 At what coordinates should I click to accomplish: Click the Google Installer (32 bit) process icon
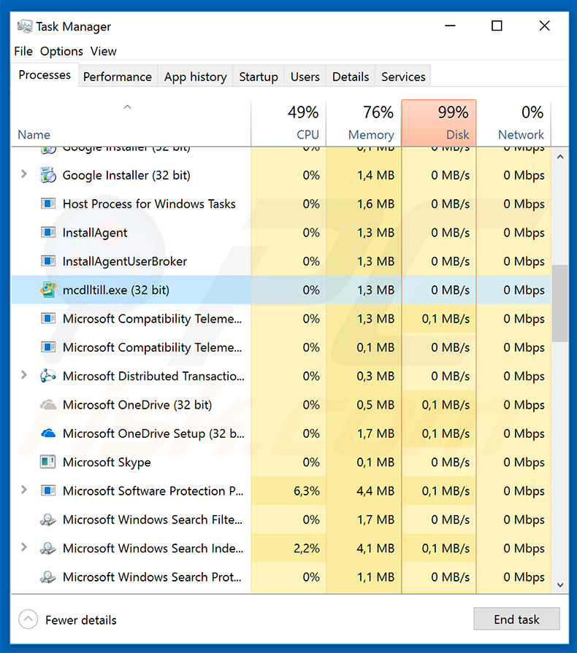(x=48, y=175)
